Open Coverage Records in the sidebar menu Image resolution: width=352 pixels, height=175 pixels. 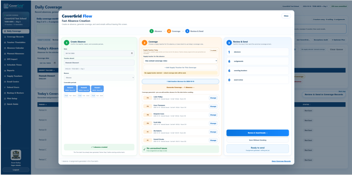16,37
